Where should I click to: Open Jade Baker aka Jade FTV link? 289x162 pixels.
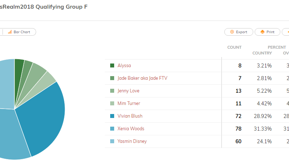[142, 78]
